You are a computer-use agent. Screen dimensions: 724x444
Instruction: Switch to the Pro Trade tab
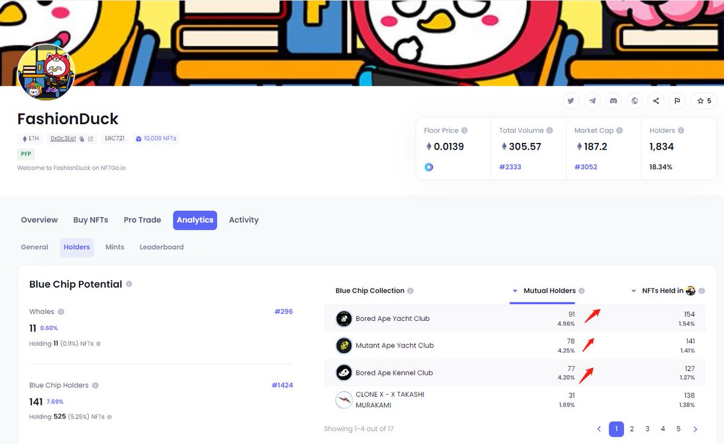pos(142,220)
